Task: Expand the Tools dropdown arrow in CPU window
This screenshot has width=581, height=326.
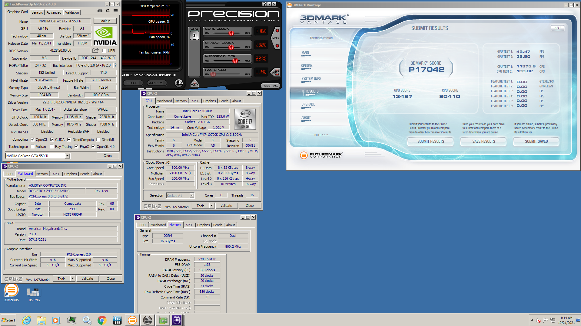Action: [x=211, y=206]
